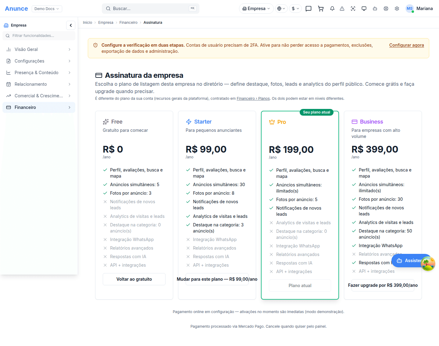
Task: Collapse the sidebar with the arrow button
Action: coord(71,25)
